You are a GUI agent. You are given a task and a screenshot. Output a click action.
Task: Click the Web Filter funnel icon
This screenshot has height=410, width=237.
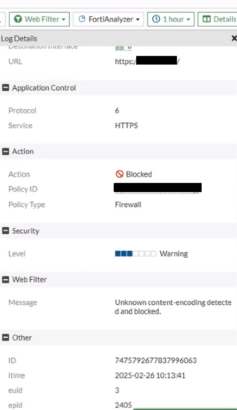(18, 19)
